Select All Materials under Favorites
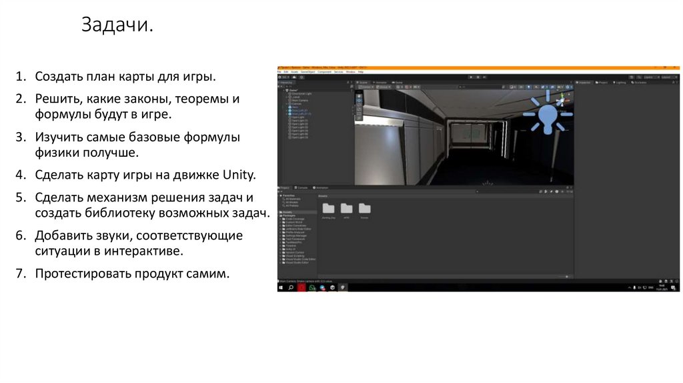This screenshot has height=383, width=683. pyautogui.click(x=292, y=199)
